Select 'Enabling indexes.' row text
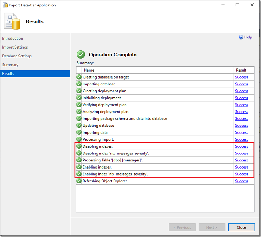The image size is (261, 237). coord(97,167)
